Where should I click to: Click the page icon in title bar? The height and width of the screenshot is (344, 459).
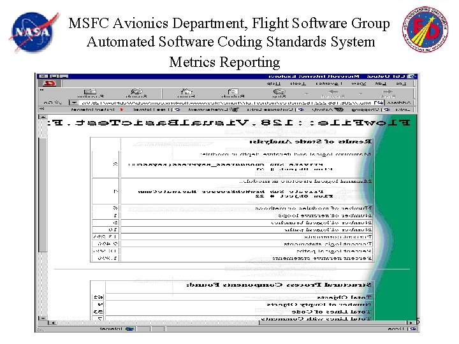(412, 76)
